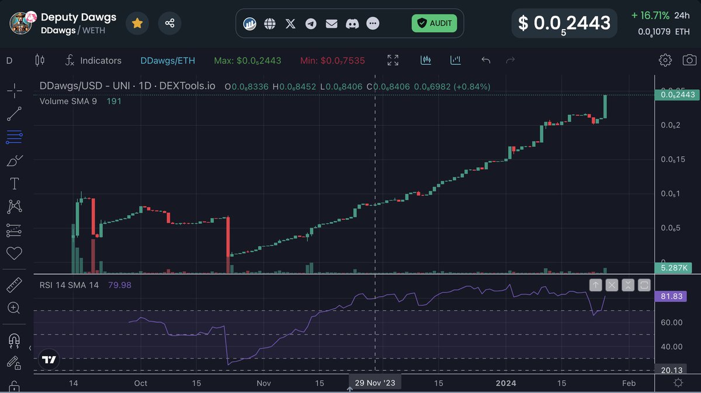Click the DDawgs / WETH pair label
Viewport: 701px width, 393px height.
(73, 30)
